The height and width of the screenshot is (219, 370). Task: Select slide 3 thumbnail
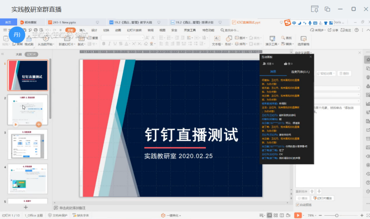[28, 144]
